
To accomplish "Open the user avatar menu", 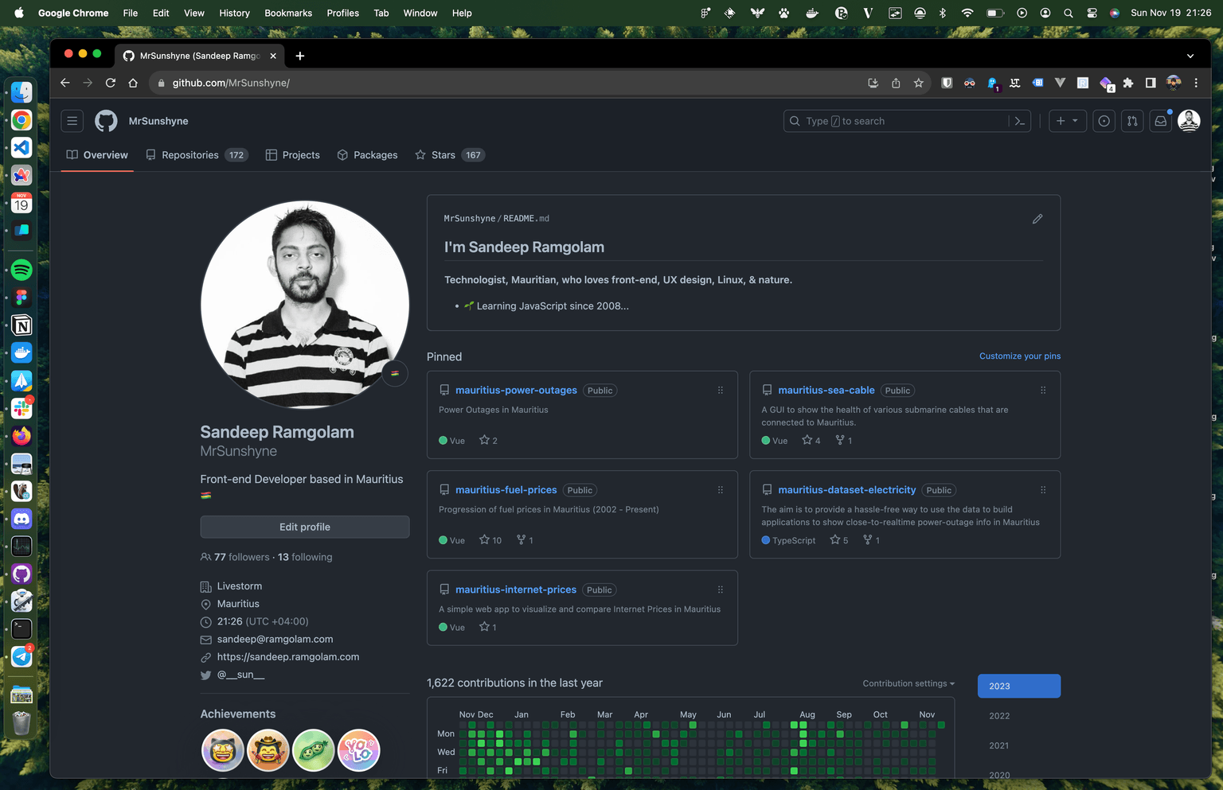I will [1189, 121].
